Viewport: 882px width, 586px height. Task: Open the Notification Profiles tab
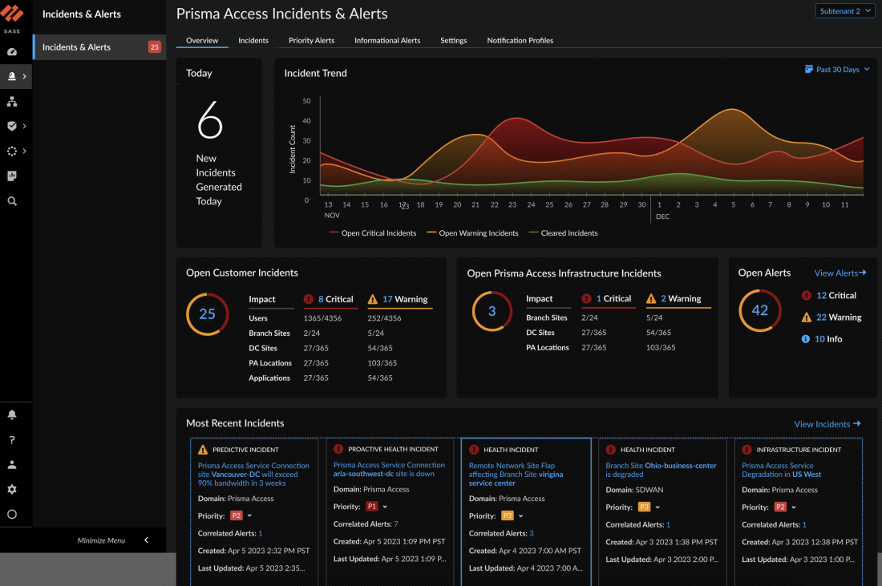click(520, 40)
